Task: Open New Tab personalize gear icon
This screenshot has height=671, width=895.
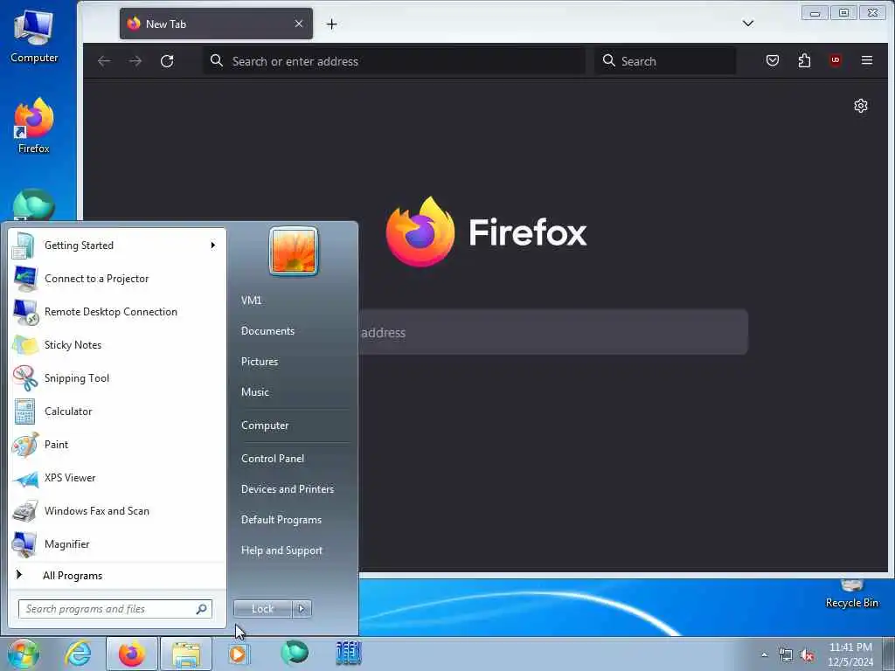Action: click(x=861, y=106)
